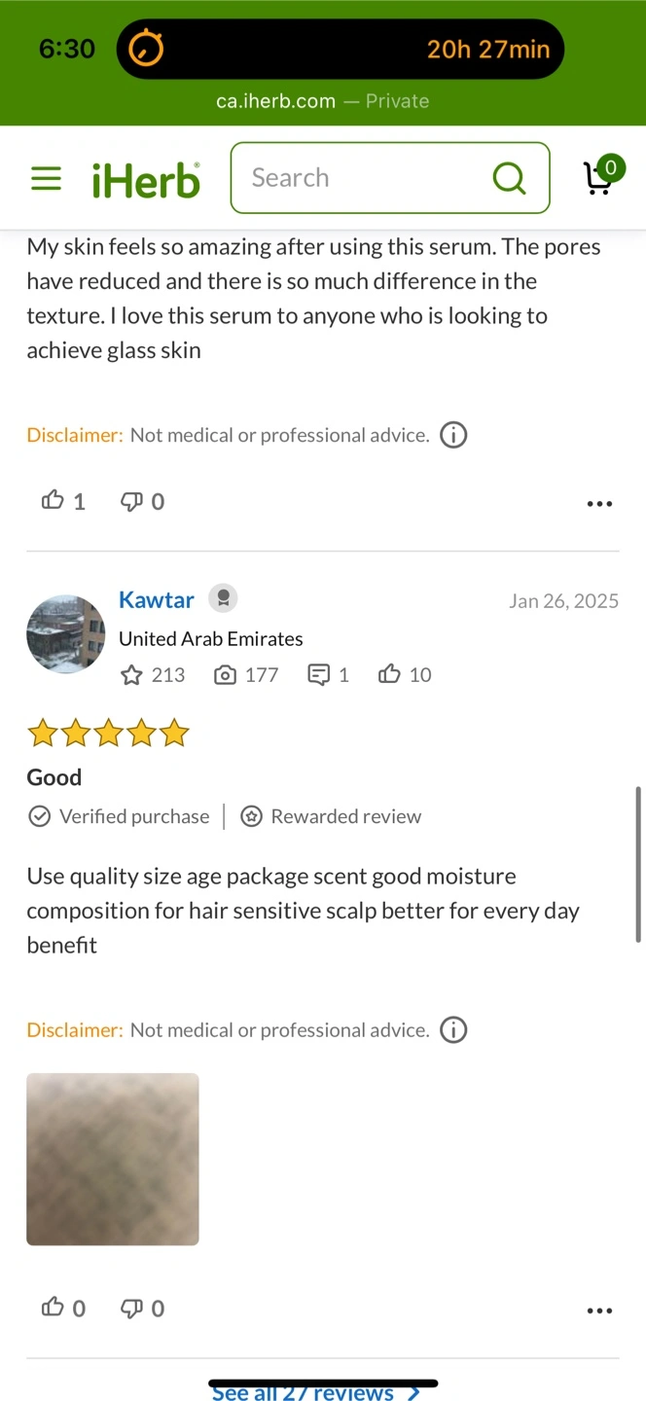Tap the search magnifier icon

(509, 178)
